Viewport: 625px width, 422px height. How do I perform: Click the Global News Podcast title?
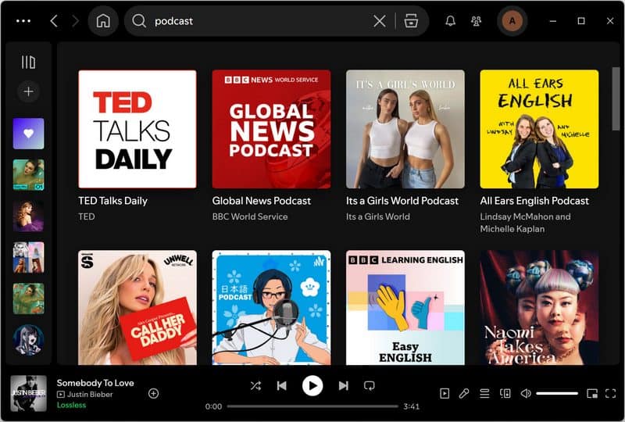[262, 201]
